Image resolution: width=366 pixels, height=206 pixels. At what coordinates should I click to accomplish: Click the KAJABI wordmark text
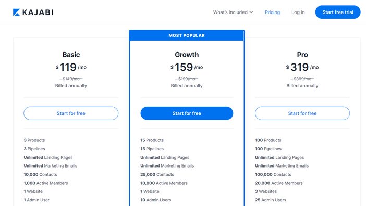pyautogui.click(x=38, y=12)
